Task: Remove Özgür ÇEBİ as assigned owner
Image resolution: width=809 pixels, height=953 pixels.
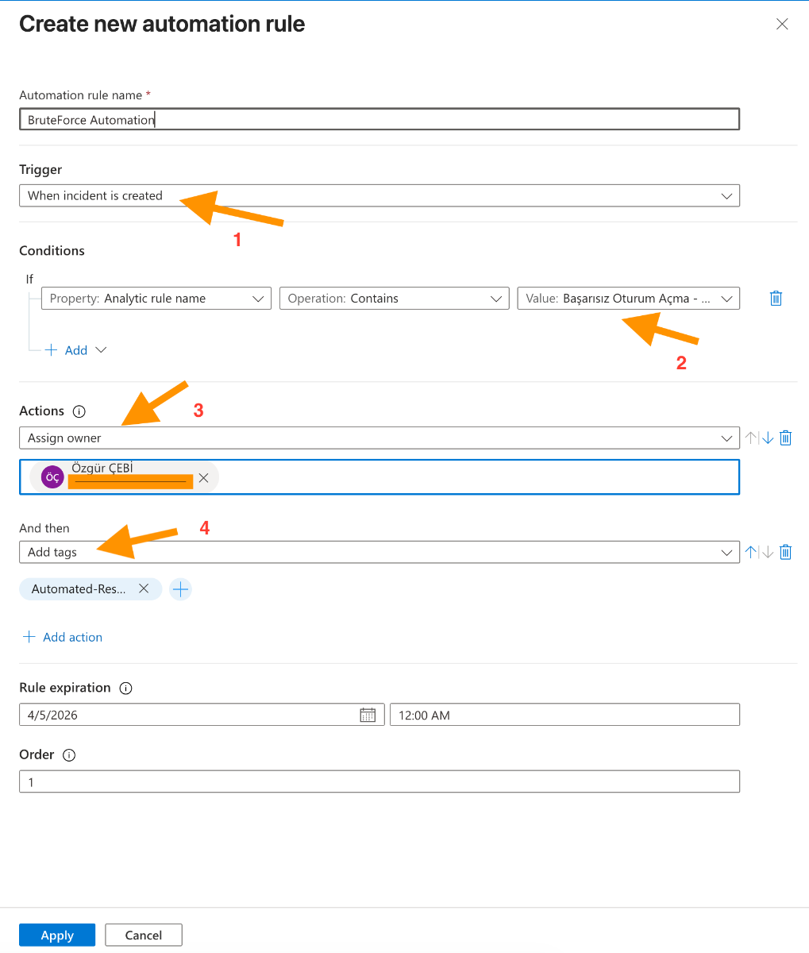Action: 203,477
